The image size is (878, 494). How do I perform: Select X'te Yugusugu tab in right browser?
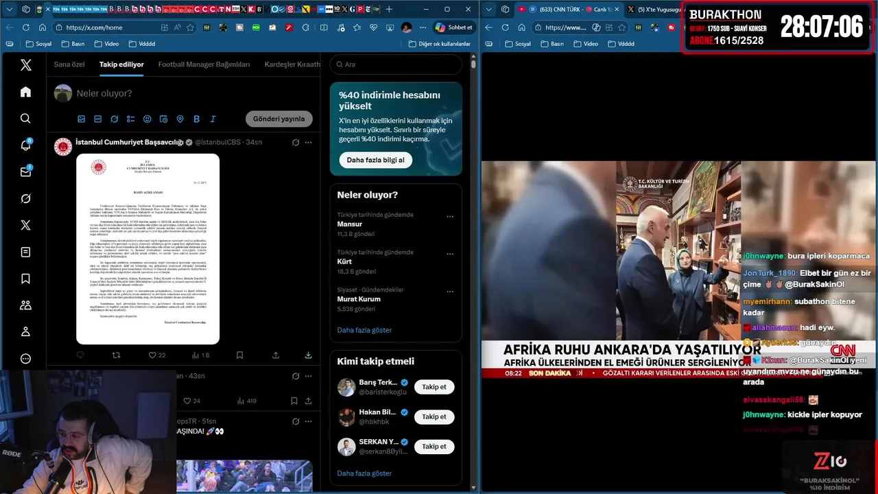click(x=654, y=9)
